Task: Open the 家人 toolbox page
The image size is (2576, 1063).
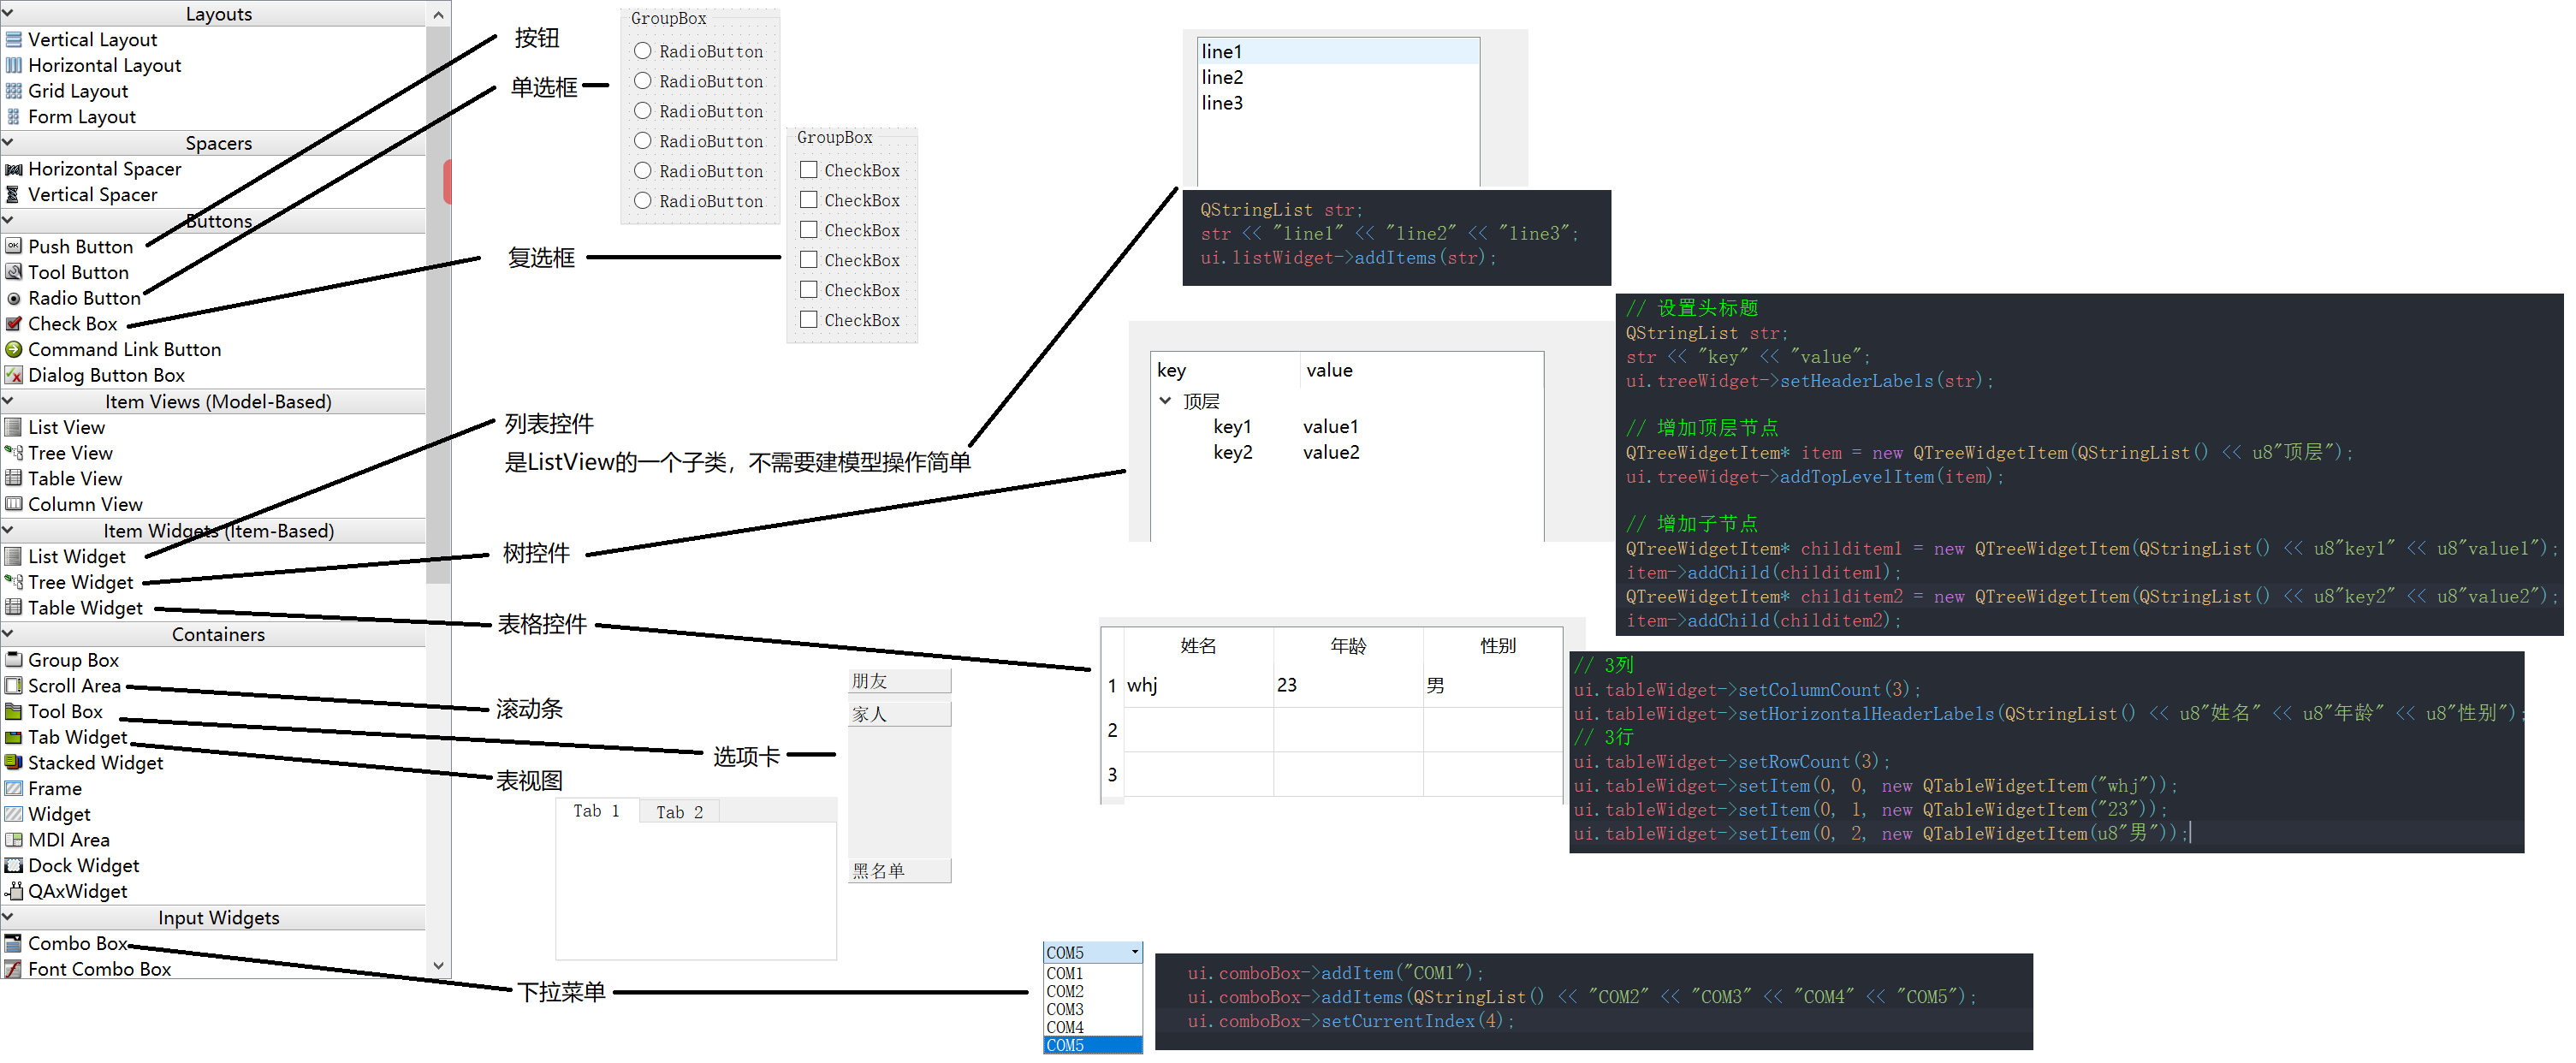Action: (900, 715)
